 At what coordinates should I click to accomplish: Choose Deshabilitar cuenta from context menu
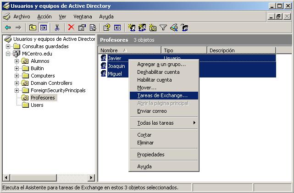tap(158, 72)
